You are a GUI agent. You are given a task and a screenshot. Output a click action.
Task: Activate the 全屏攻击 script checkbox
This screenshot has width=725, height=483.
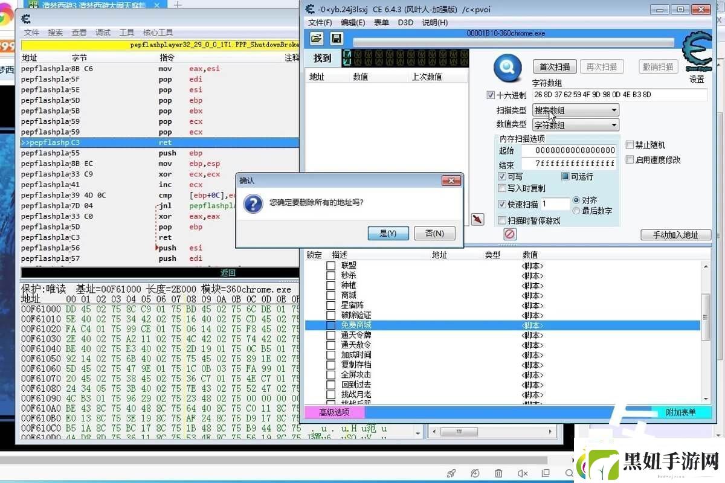click(330, 374)
